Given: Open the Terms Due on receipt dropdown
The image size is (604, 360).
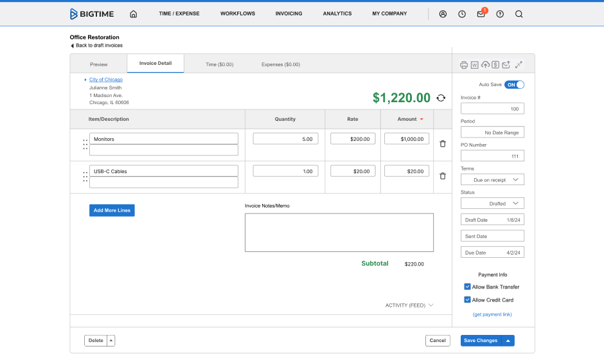Looking at the screenshot, I should tap(492, 180).
